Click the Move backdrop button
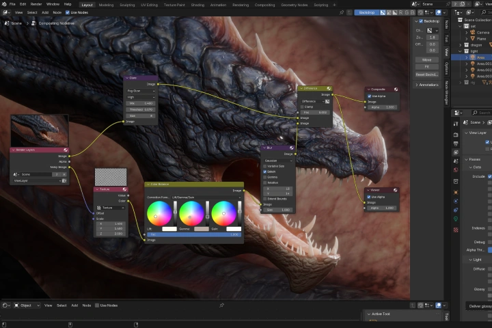Viewport: 492px width, 328px height. [426, 59]
